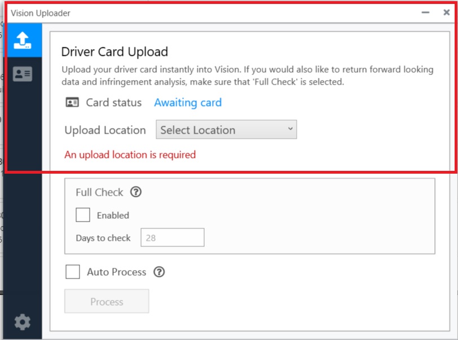The height and width of the screenshot is (340, 458).
Task: Click the card icon beside Card status
Action: pyautogui.click(x=72, y=103)
